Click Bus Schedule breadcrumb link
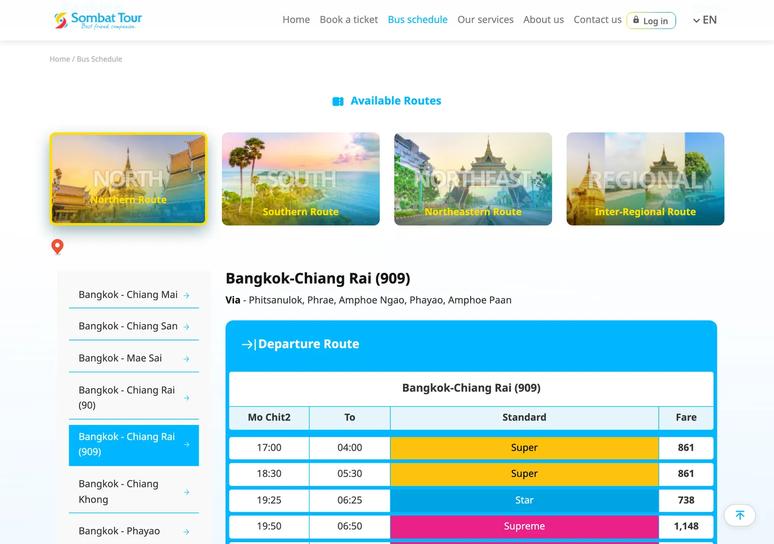The height and width of the screenshot is (544, 774). click(99, 59)
